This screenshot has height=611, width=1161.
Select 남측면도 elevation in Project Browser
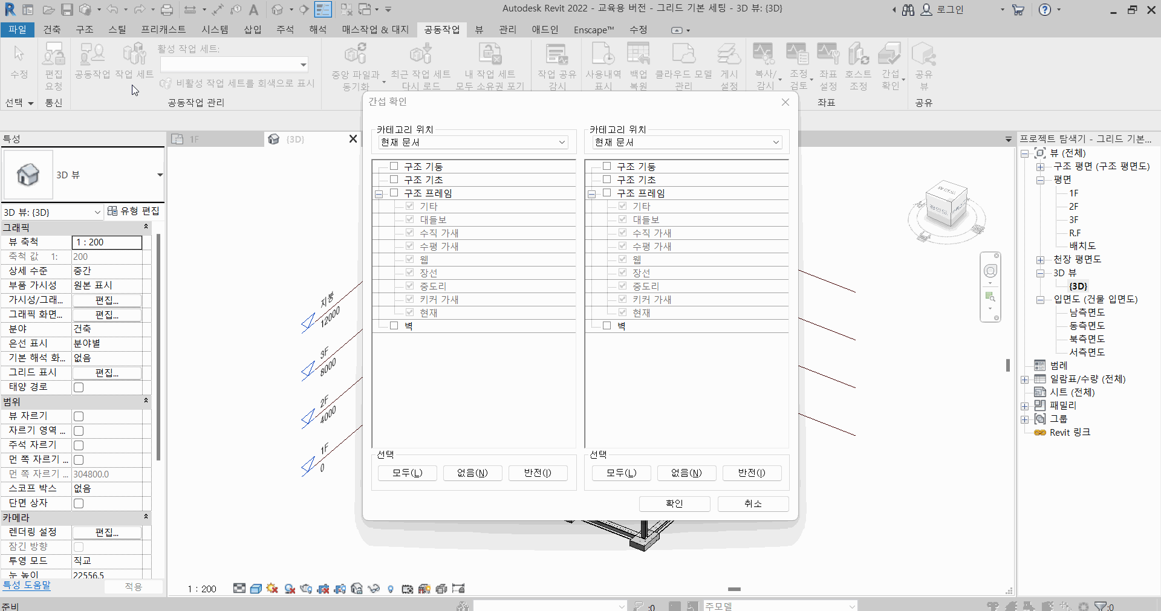coord(1087,312)
